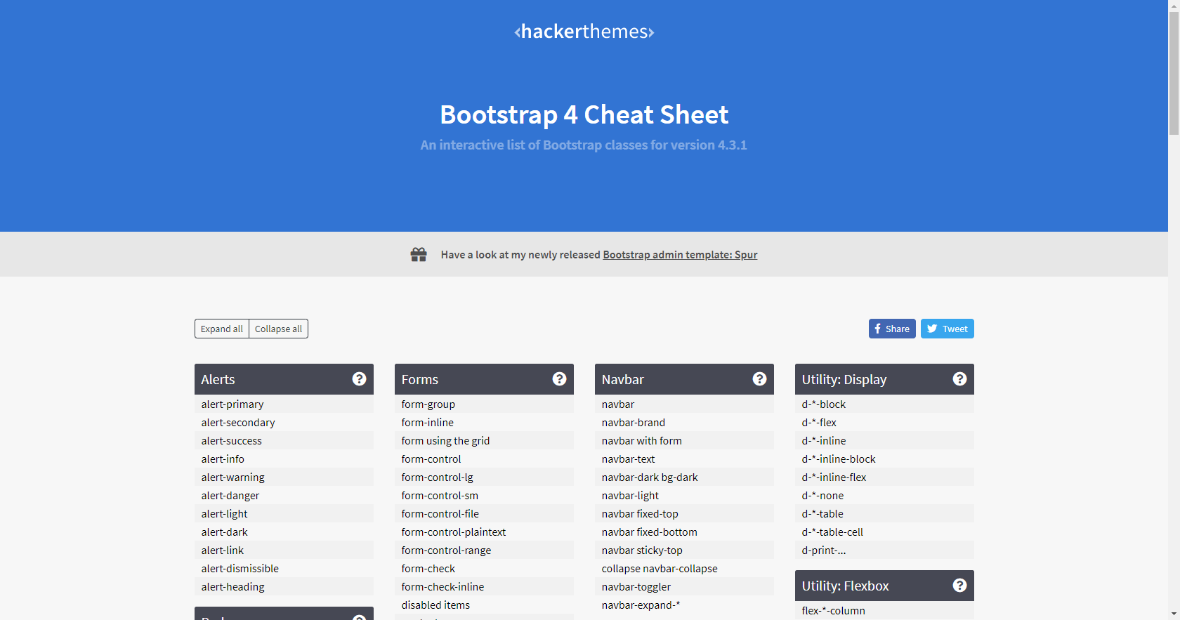
Task: Open form-control-sm entry
Action: pyautogui.click(x=484, y=495)
